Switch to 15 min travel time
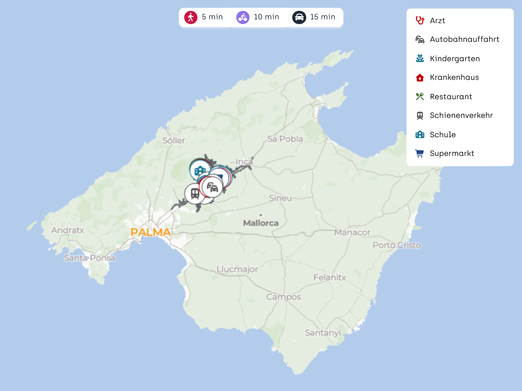 [322, 17]
